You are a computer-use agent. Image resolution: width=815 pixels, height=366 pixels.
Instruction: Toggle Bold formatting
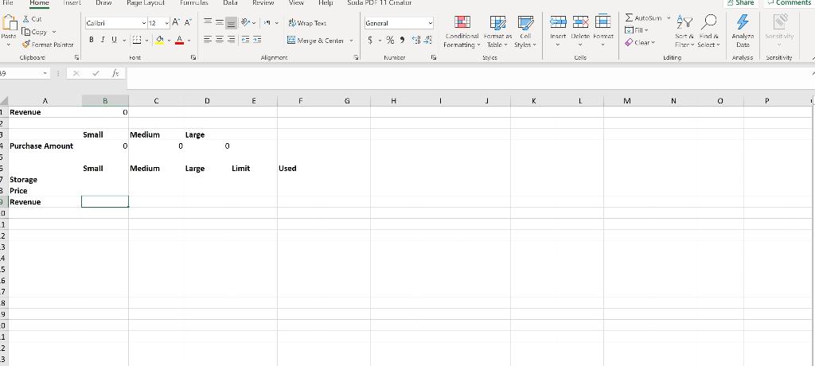pyautogui.click(x=92, y=40)
